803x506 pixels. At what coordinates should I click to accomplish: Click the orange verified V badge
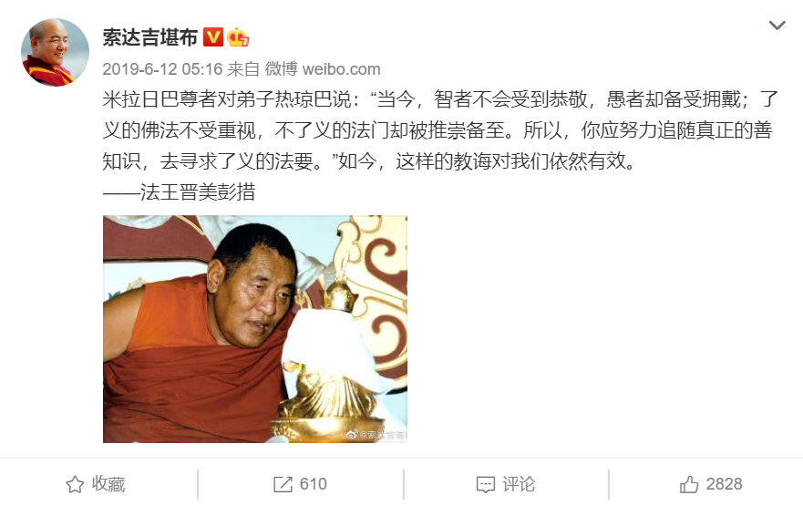pyautogui.click(x=213, y=37)
